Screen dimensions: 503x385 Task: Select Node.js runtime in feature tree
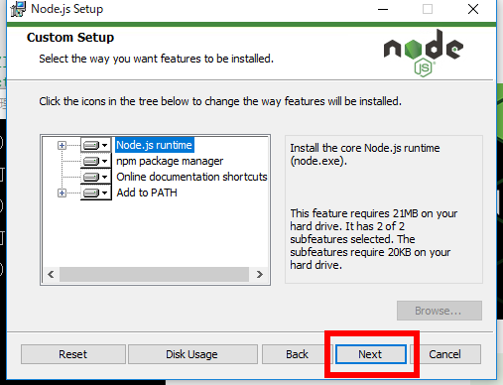pos(155,145)
